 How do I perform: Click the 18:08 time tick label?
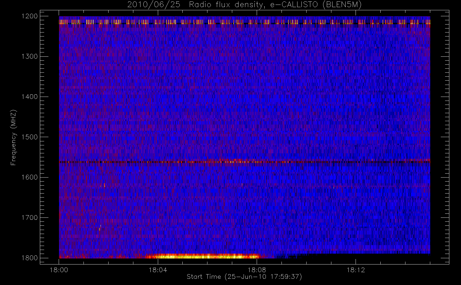257,270
